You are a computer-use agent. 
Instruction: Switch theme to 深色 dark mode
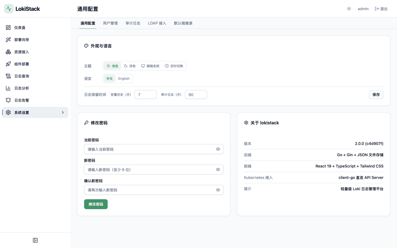point(130,66)
